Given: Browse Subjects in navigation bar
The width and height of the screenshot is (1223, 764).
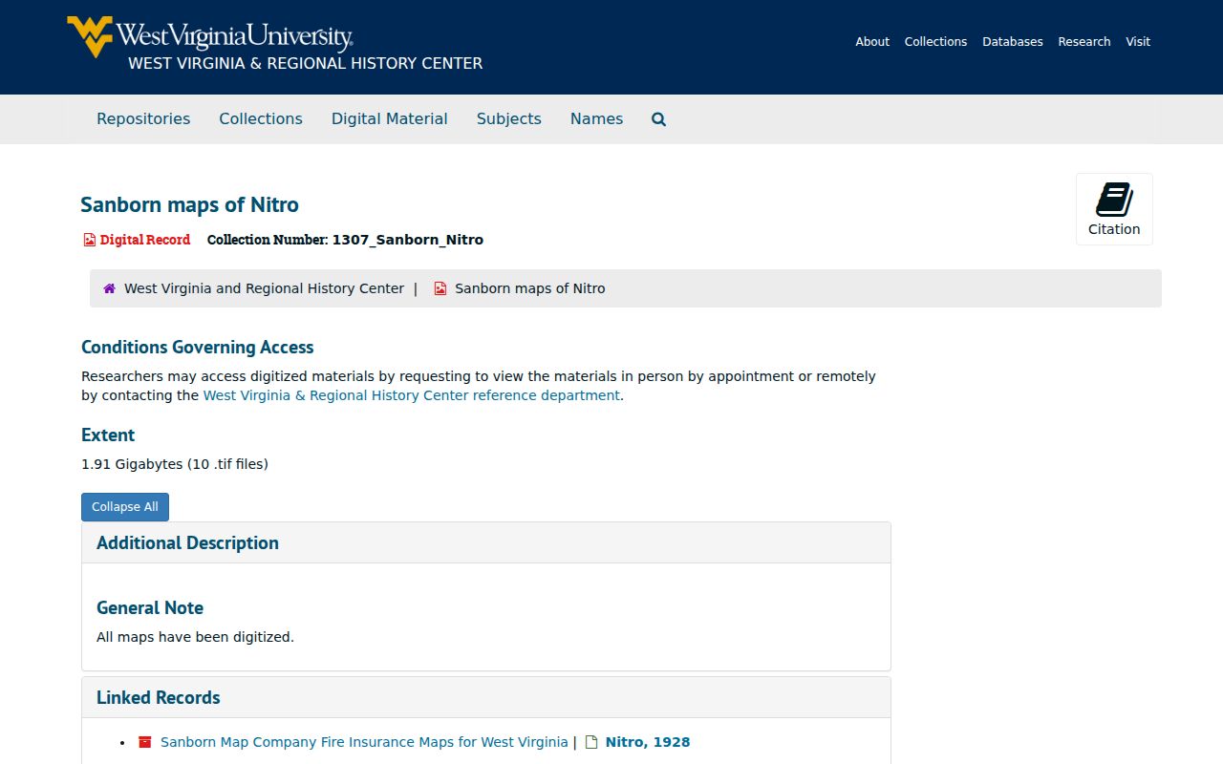Looking at the screenshot, I should coord(509,119).
